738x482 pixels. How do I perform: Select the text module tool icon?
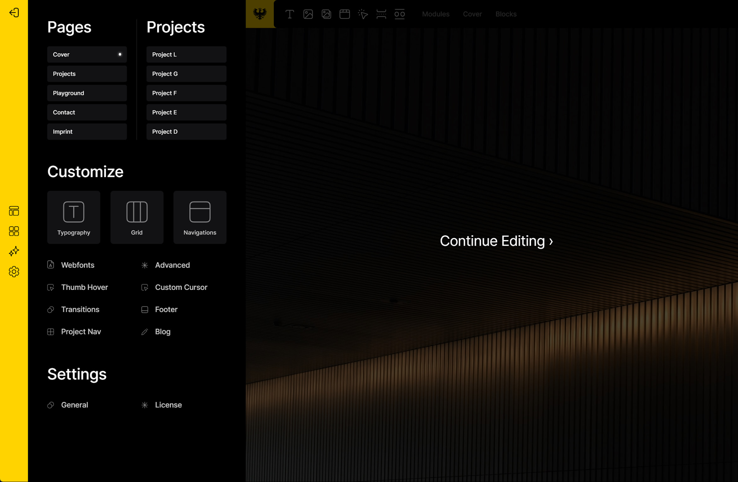click(290, 14)
